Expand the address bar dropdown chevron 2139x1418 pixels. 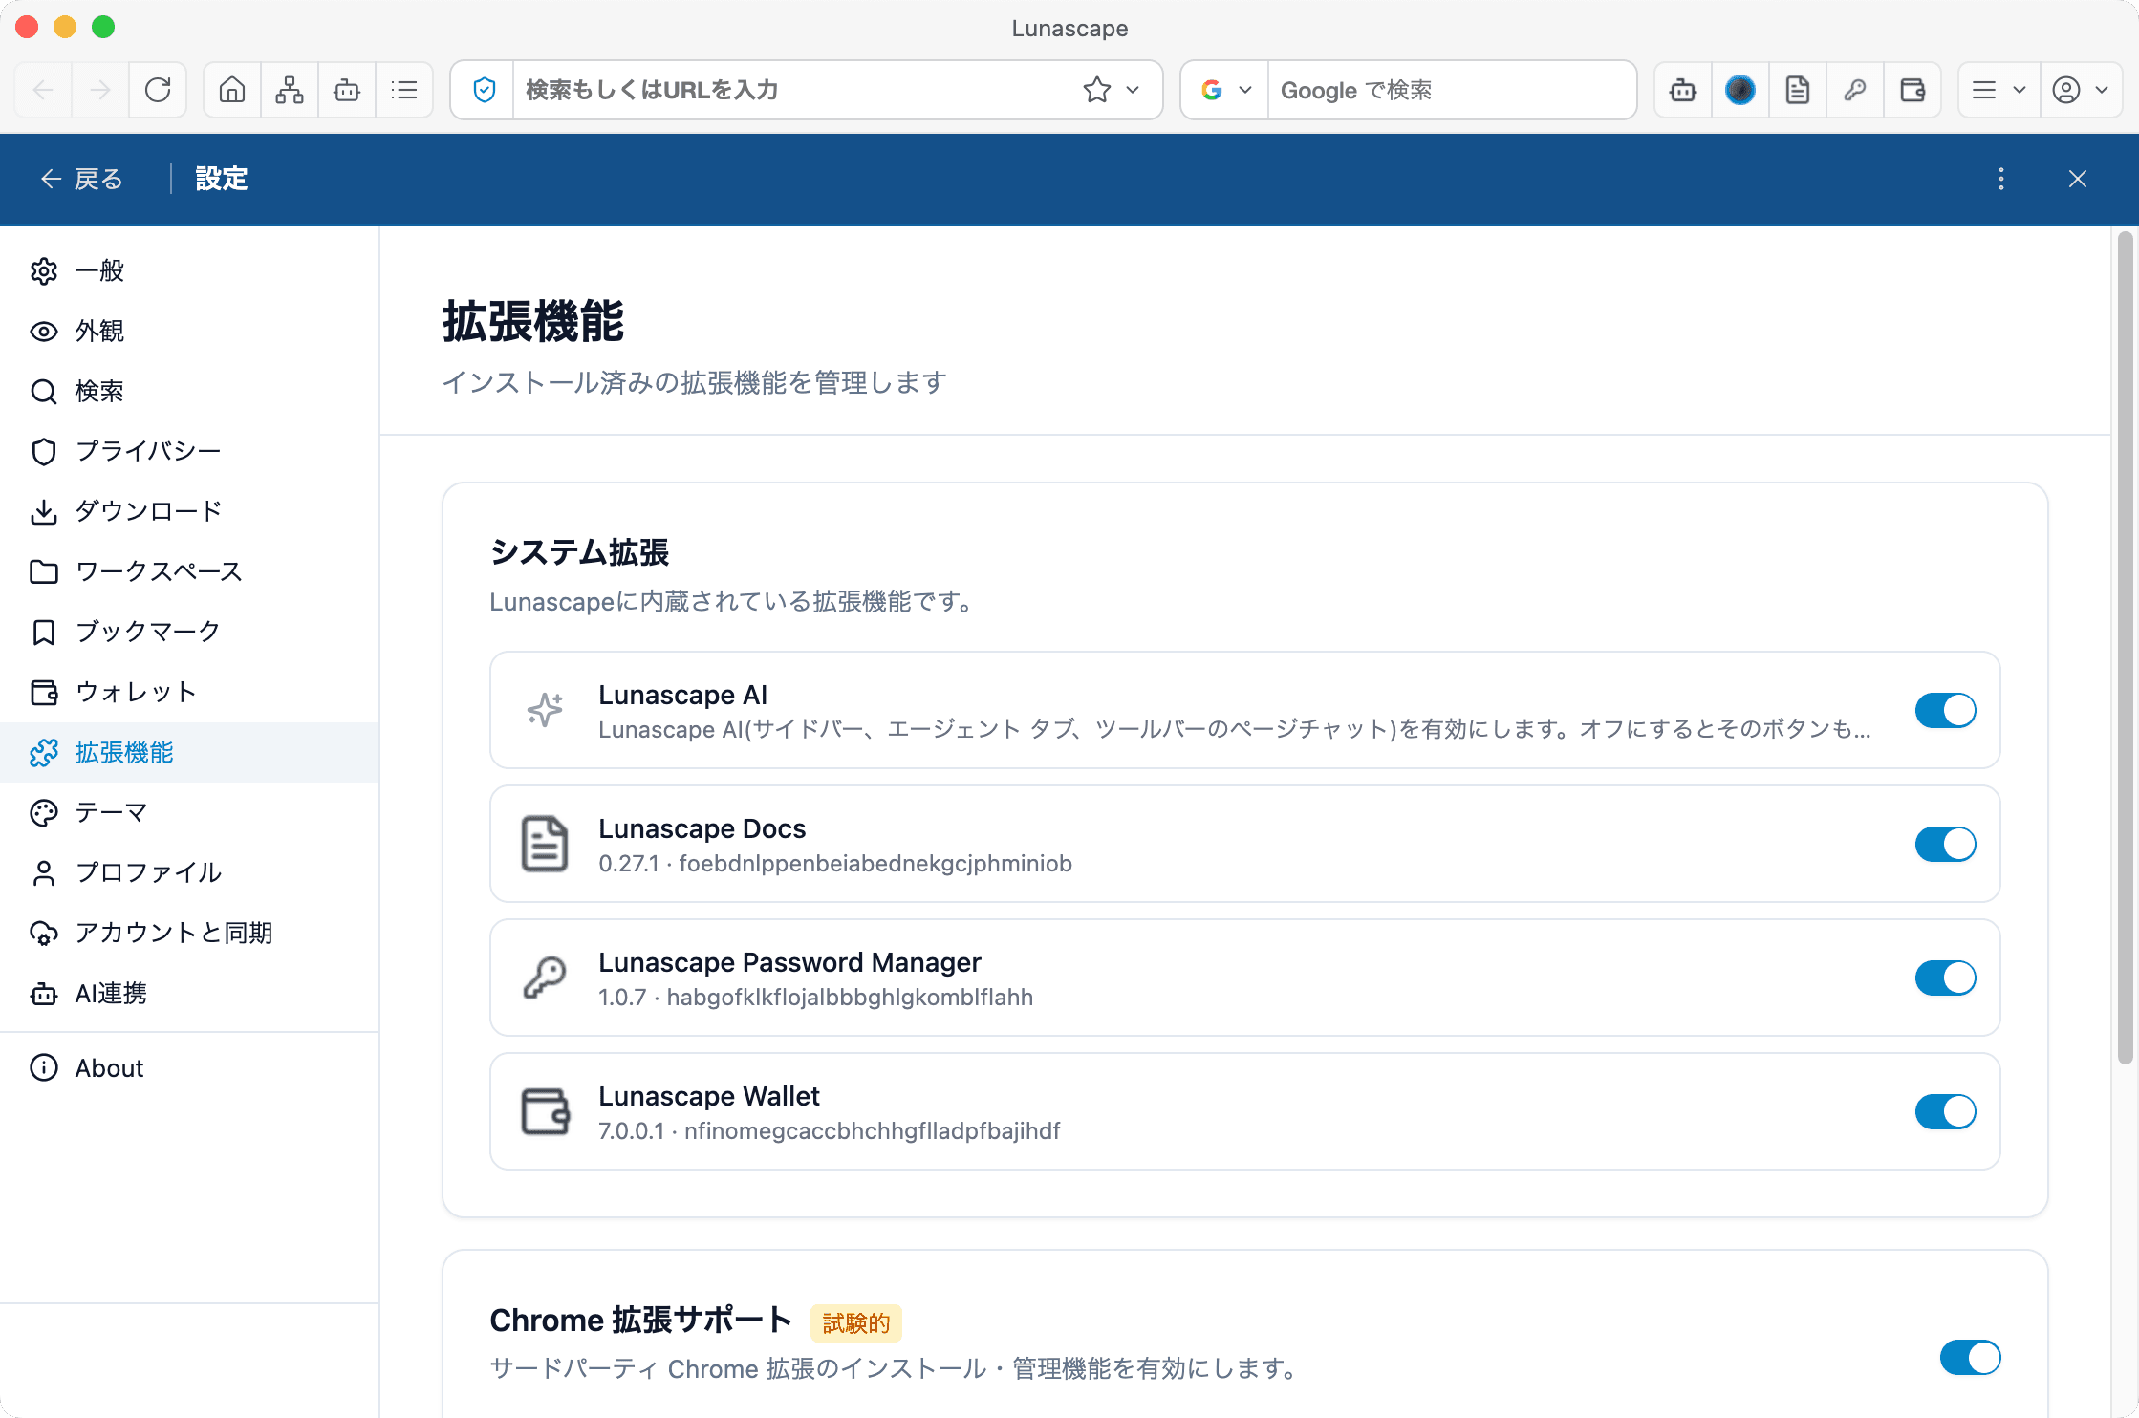click(x=1134, y=90)
